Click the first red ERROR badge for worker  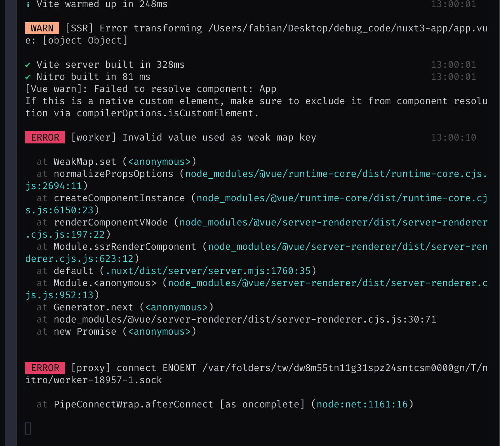pyautogui.click(x=45, y=137)
